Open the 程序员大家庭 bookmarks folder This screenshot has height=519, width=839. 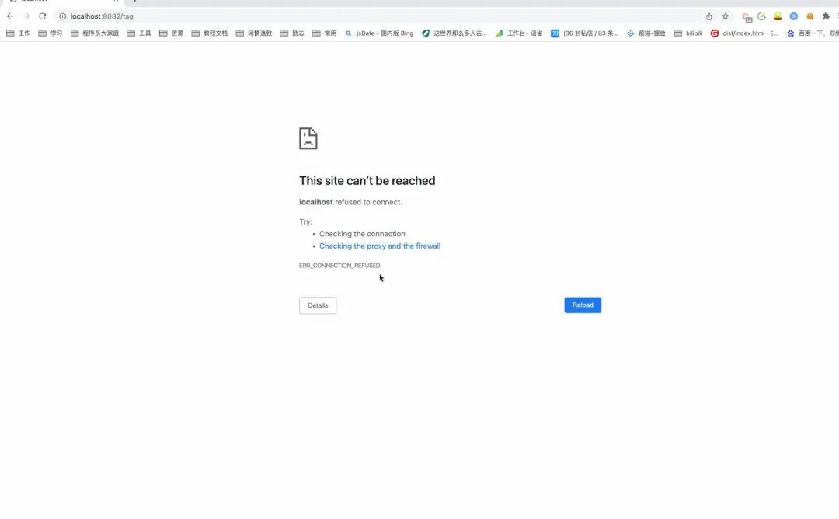[95, 33]
